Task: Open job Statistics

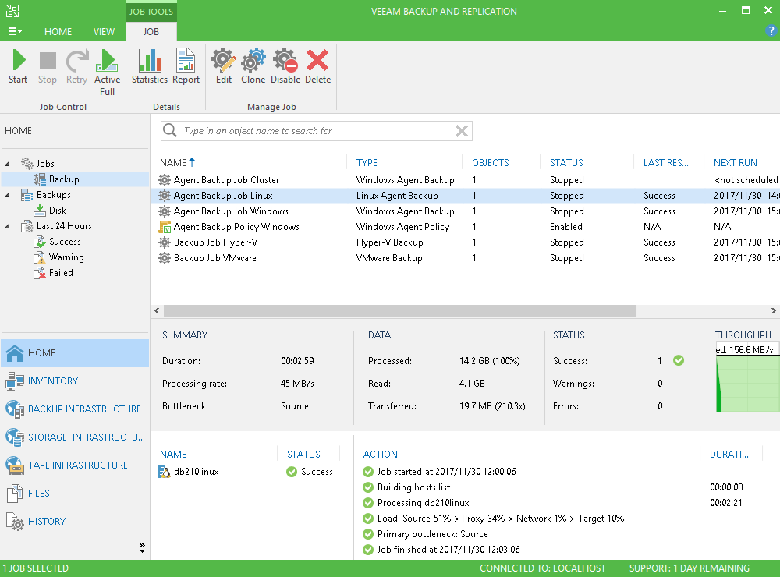Action: (149, 66)
